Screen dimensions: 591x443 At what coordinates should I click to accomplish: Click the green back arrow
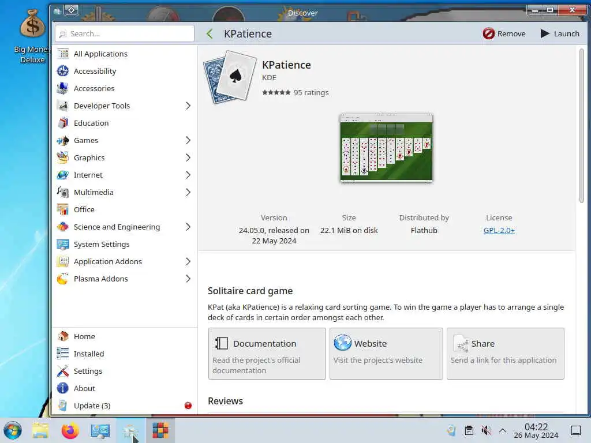(x=210, y=34)
